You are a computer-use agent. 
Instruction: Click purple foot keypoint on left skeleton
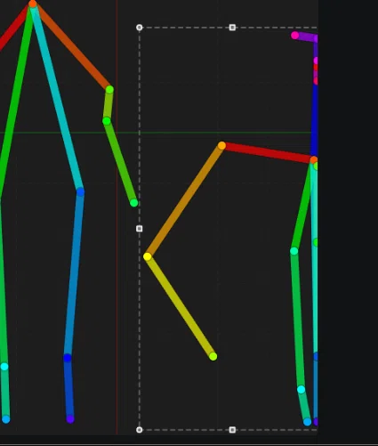click(70, 419)
